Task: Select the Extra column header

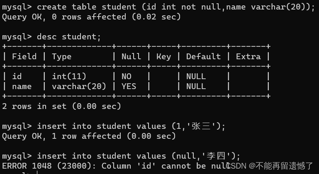Action: pyautogui.click(x=248, y=56)
